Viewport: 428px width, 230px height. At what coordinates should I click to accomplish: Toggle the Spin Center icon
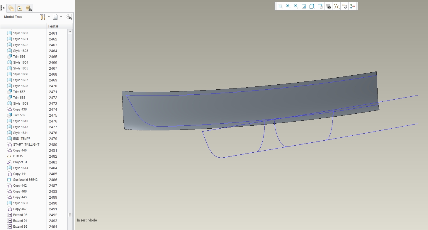[352, 6]
